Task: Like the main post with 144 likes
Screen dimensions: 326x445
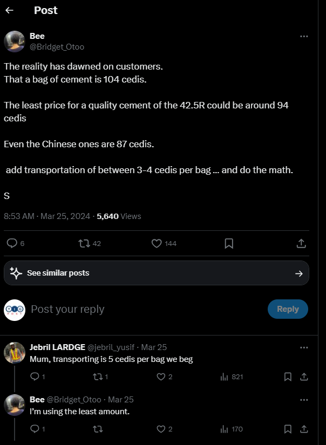Action: tap(157, 243)
